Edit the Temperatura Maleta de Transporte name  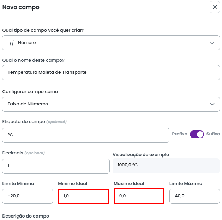111,72
